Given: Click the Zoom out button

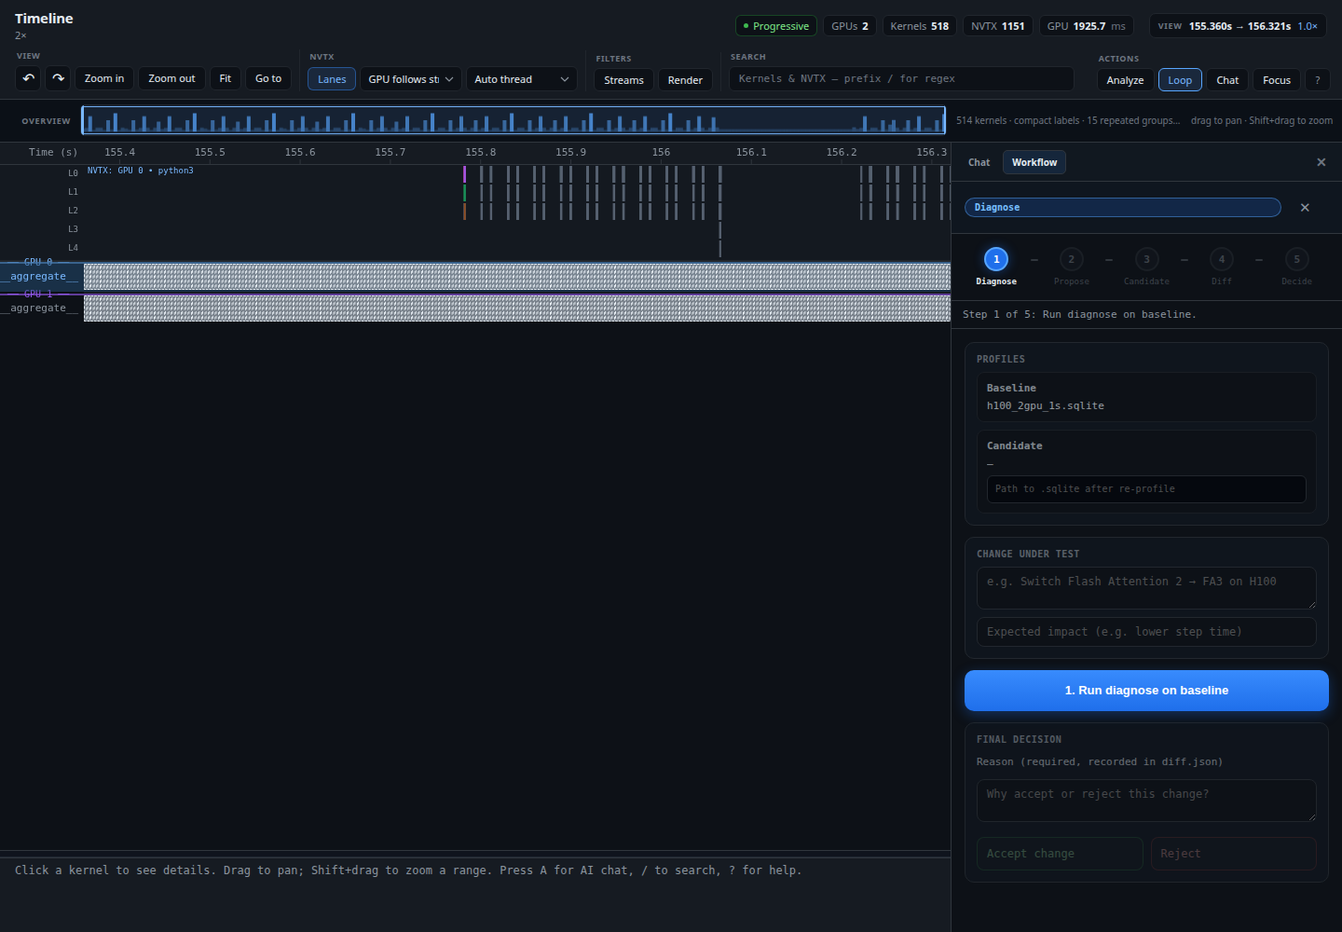Looking at the screenshot, I should (x=171, y=78).
